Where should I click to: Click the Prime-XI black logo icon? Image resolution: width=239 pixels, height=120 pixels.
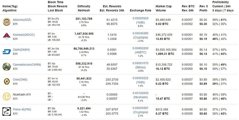pyautogui.click(x=7, y=112)
